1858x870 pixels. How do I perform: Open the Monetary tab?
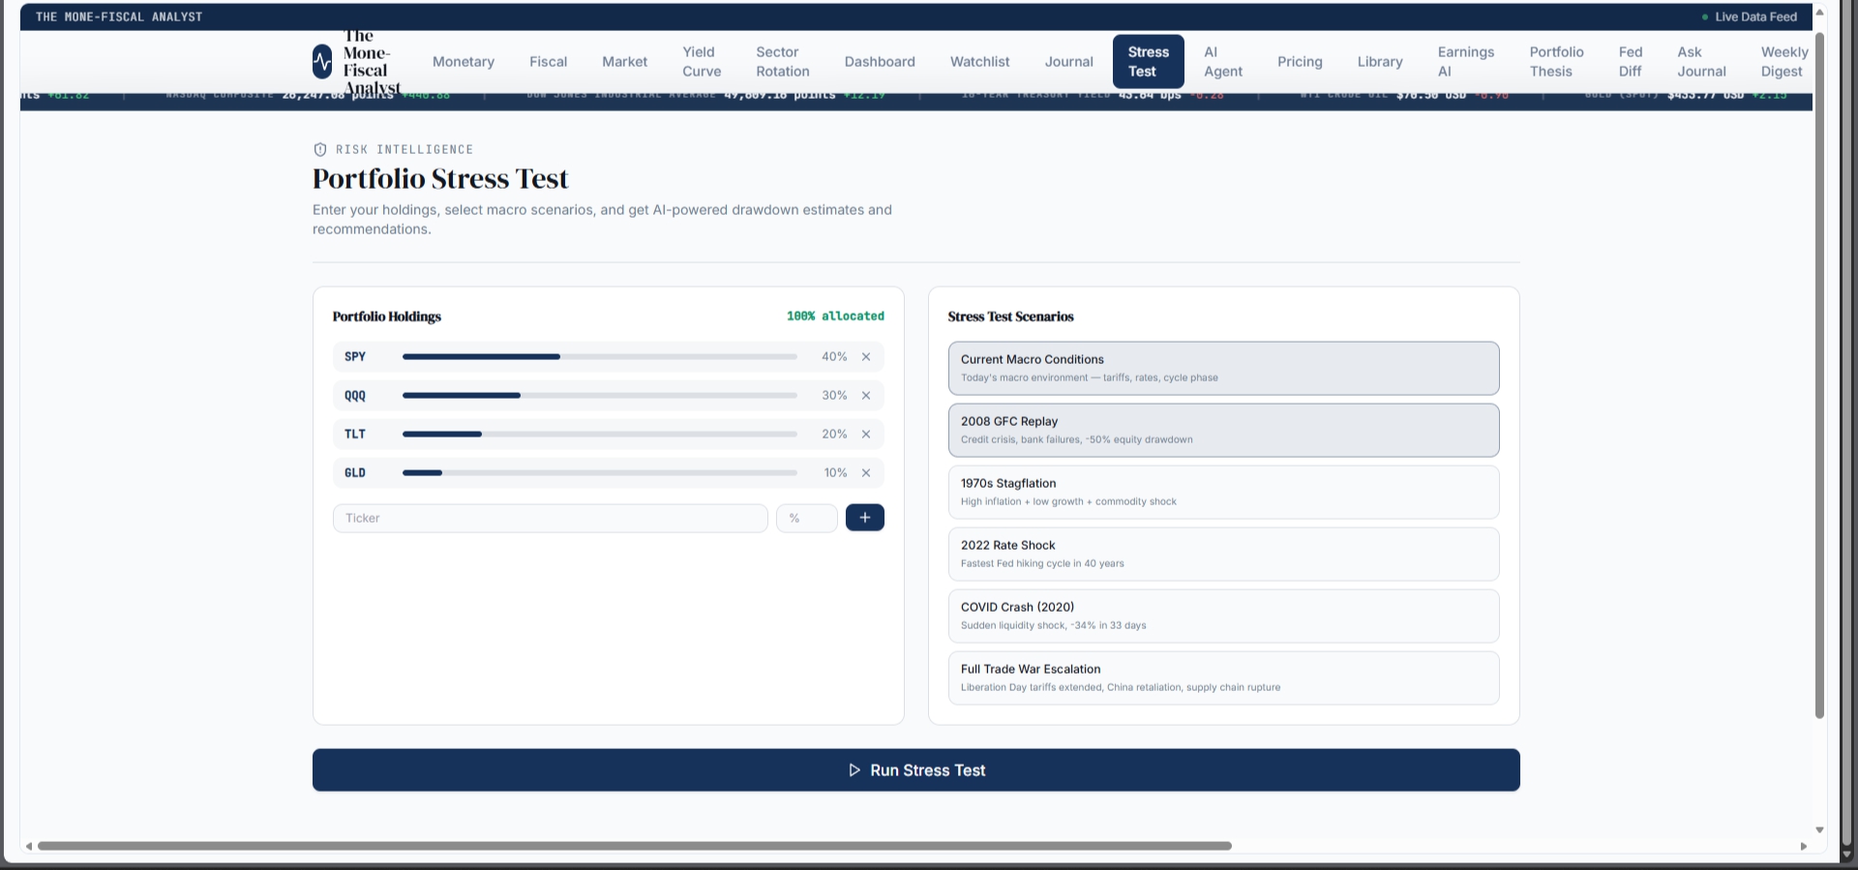coord(464,62)
